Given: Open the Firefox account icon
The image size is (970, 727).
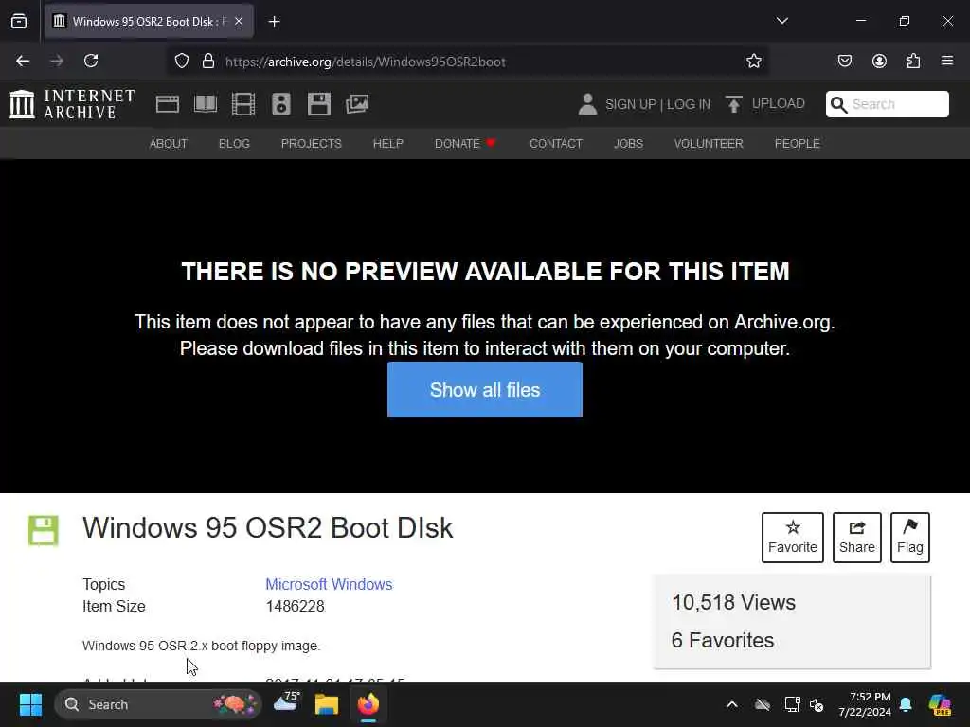Looking at the screenshot, I should click(x=879, y=61).
